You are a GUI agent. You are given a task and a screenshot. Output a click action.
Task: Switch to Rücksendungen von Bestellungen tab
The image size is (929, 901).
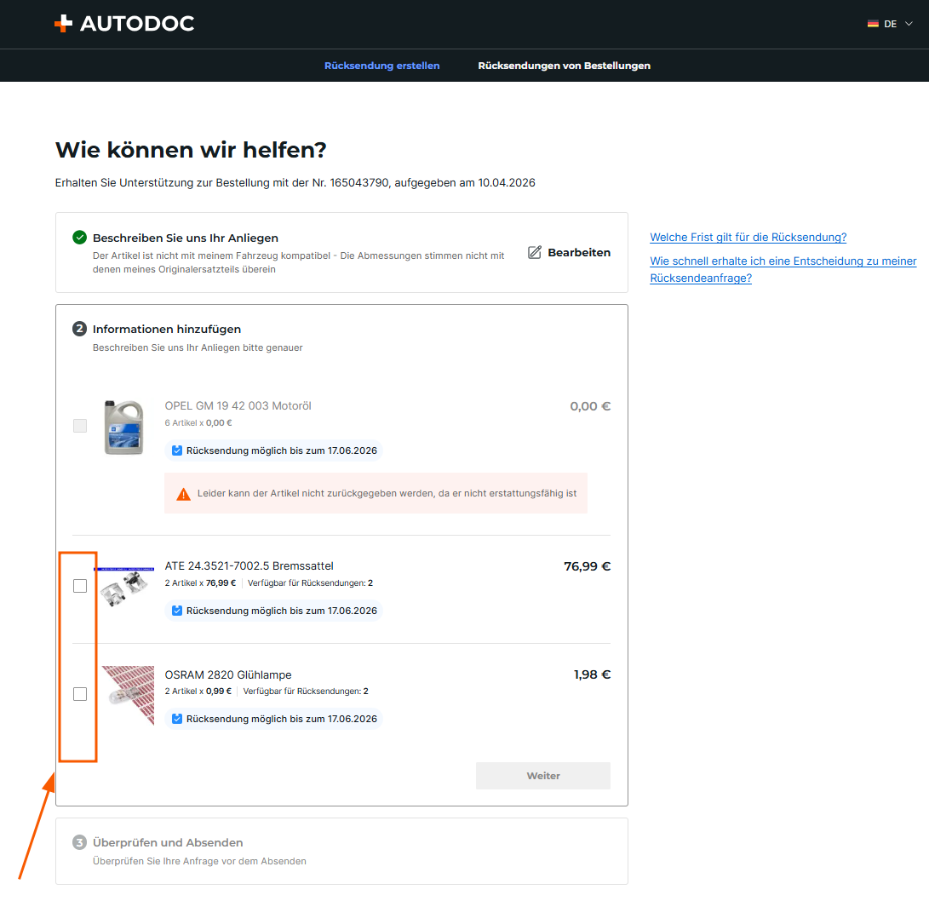click(x=564, y=66)
